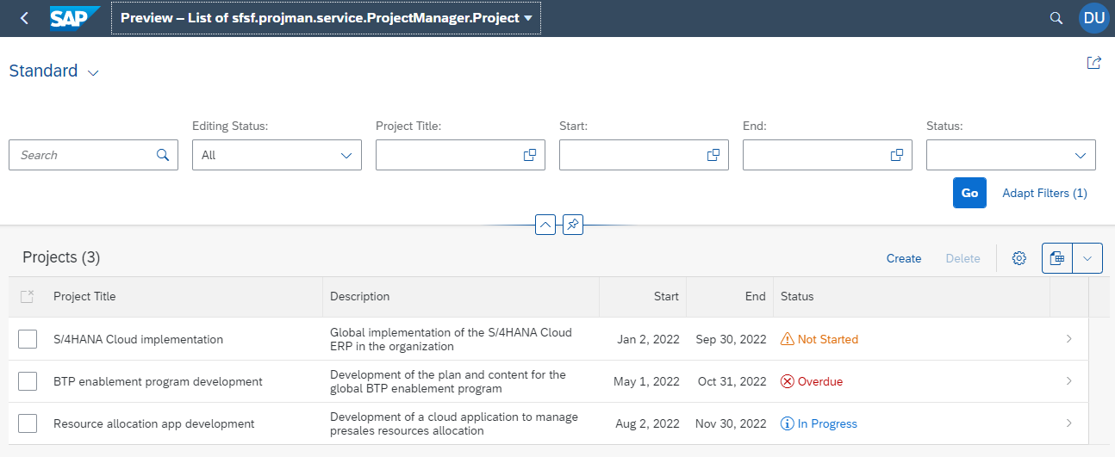Click the 'Nov 30, 2022' end date
1115x457 pixels.
click(x=731, y=423)
